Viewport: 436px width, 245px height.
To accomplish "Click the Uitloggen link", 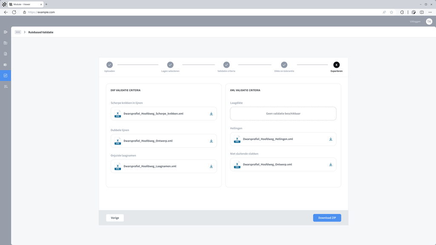I will tap(415, 21).
